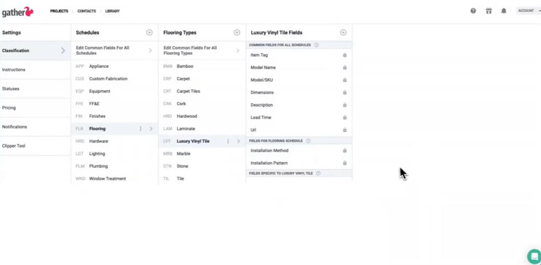
Task: Expand the Classification chevron arrow
Action: pos(63,51)
